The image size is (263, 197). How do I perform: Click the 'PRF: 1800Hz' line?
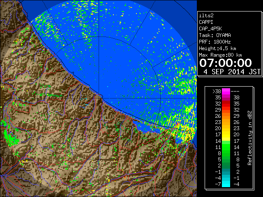click(x=215, y=42)
